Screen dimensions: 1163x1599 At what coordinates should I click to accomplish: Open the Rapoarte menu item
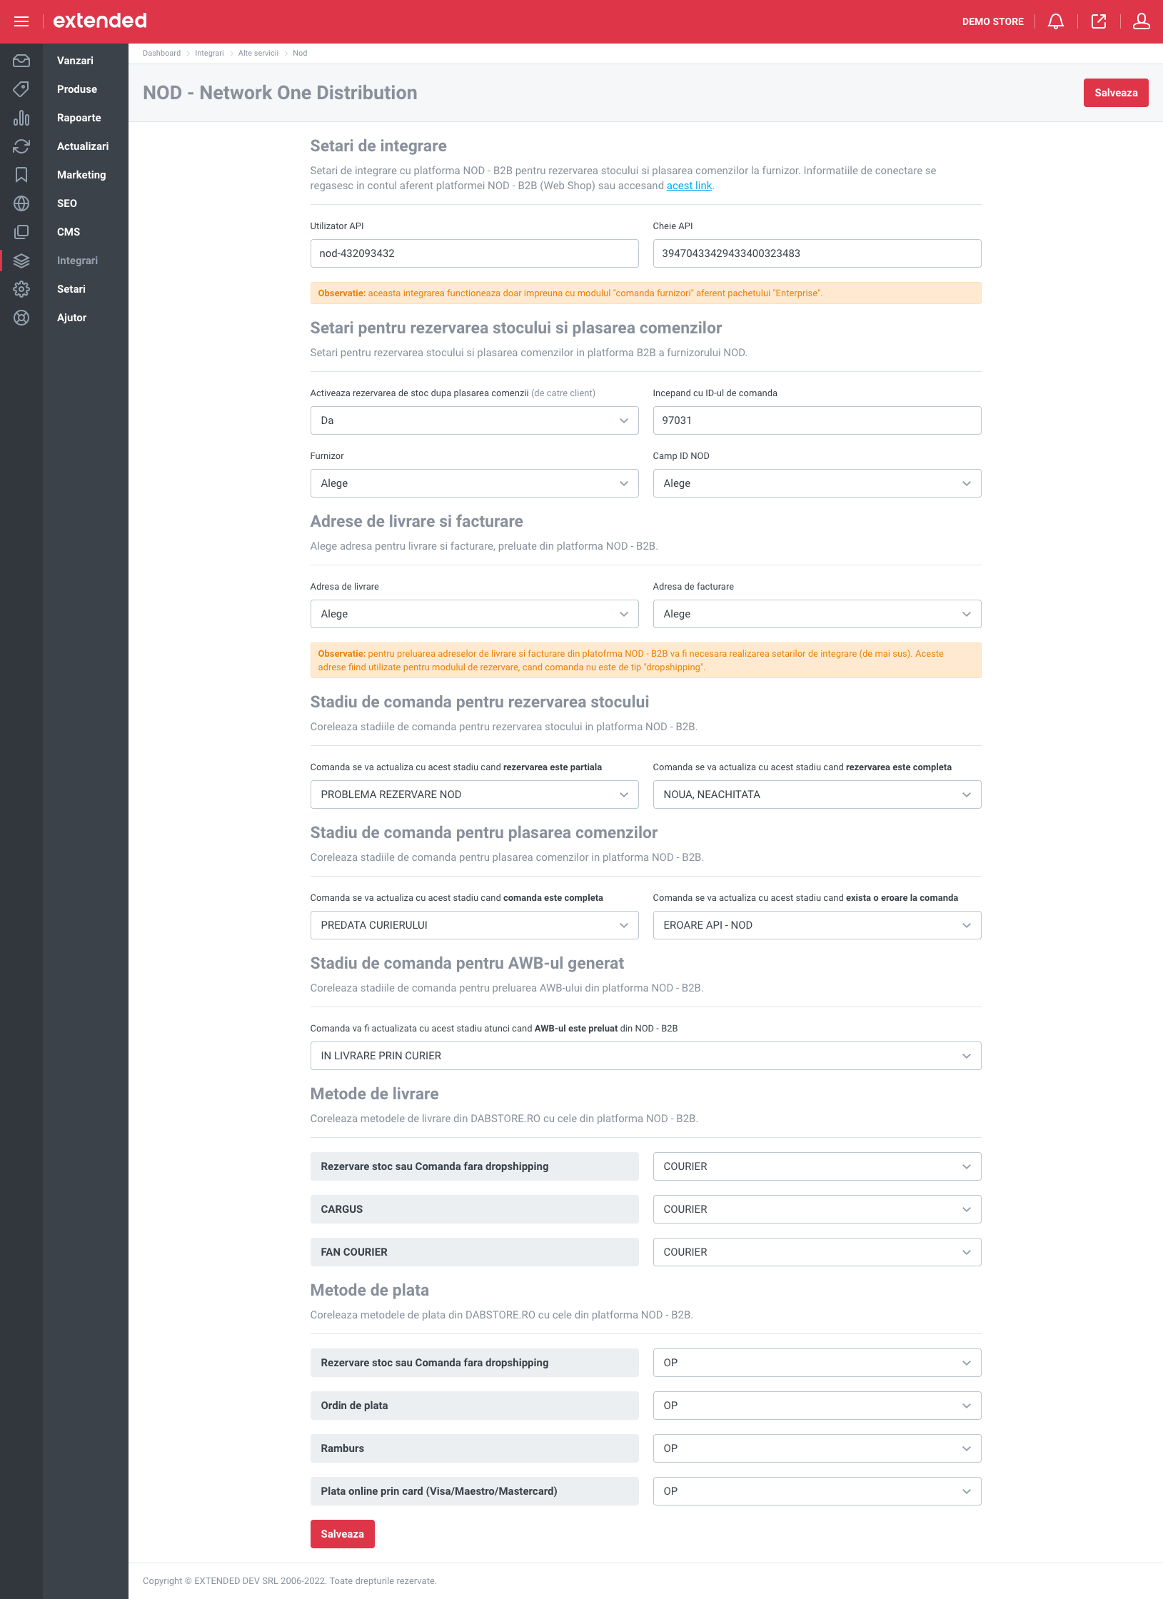(x=79, y=118)
